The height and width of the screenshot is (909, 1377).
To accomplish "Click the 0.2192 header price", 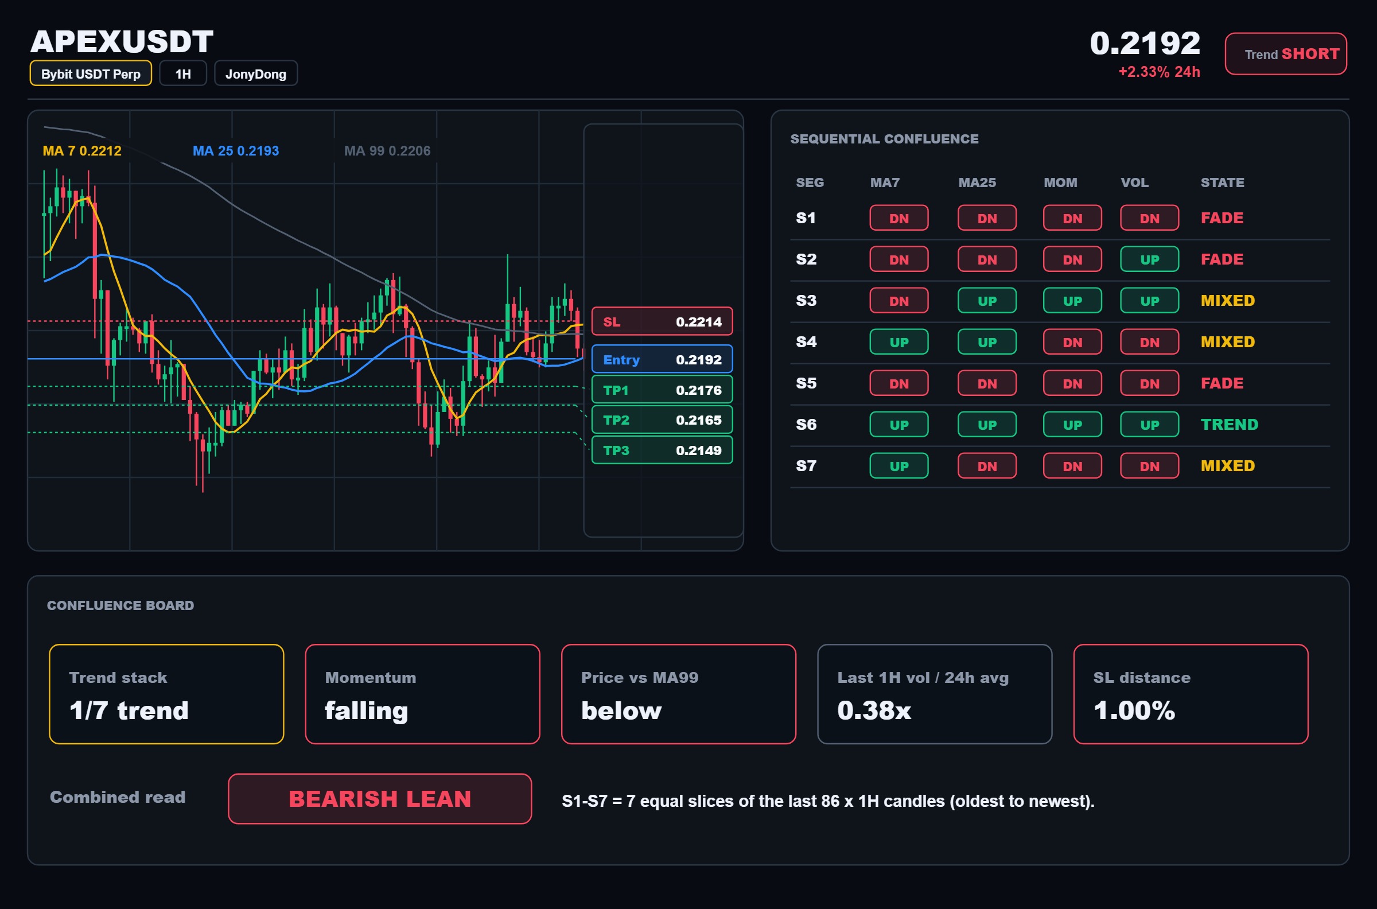I will pyautogui.click(x=1145, y=43).
